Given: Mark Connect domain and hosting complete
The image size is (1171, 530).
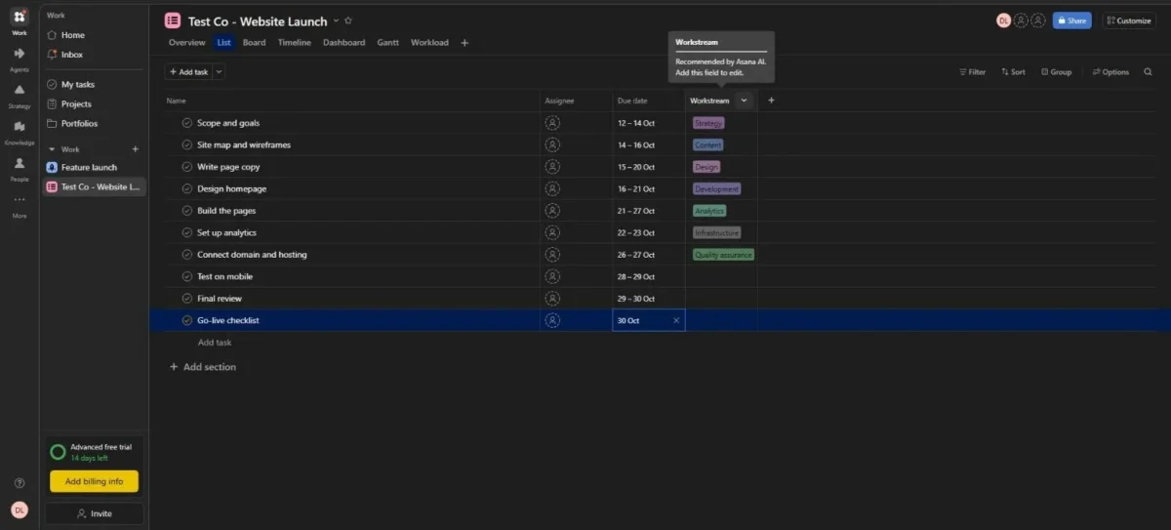Looking at the screenshot, I should pyautogui.click(x=187, y=255).
